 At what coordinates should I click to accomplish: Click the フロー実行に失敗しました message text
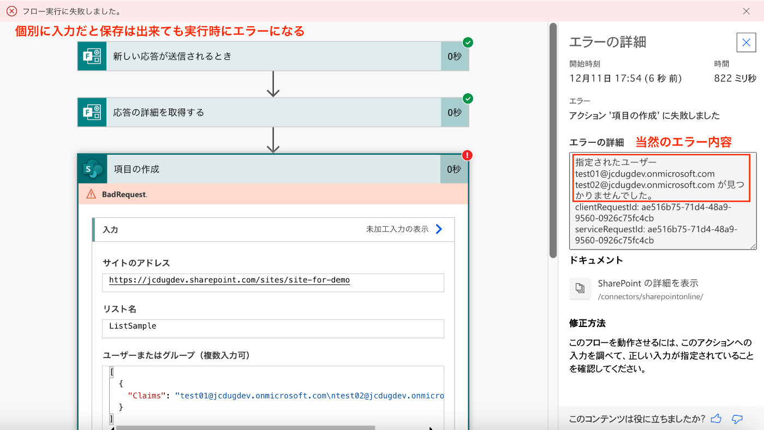(71, 11)
